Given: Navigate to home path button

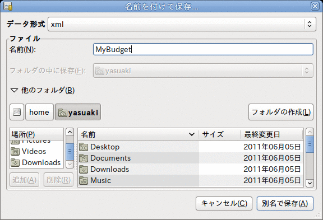Looking at the screenshot, I should tap(39, 112).
